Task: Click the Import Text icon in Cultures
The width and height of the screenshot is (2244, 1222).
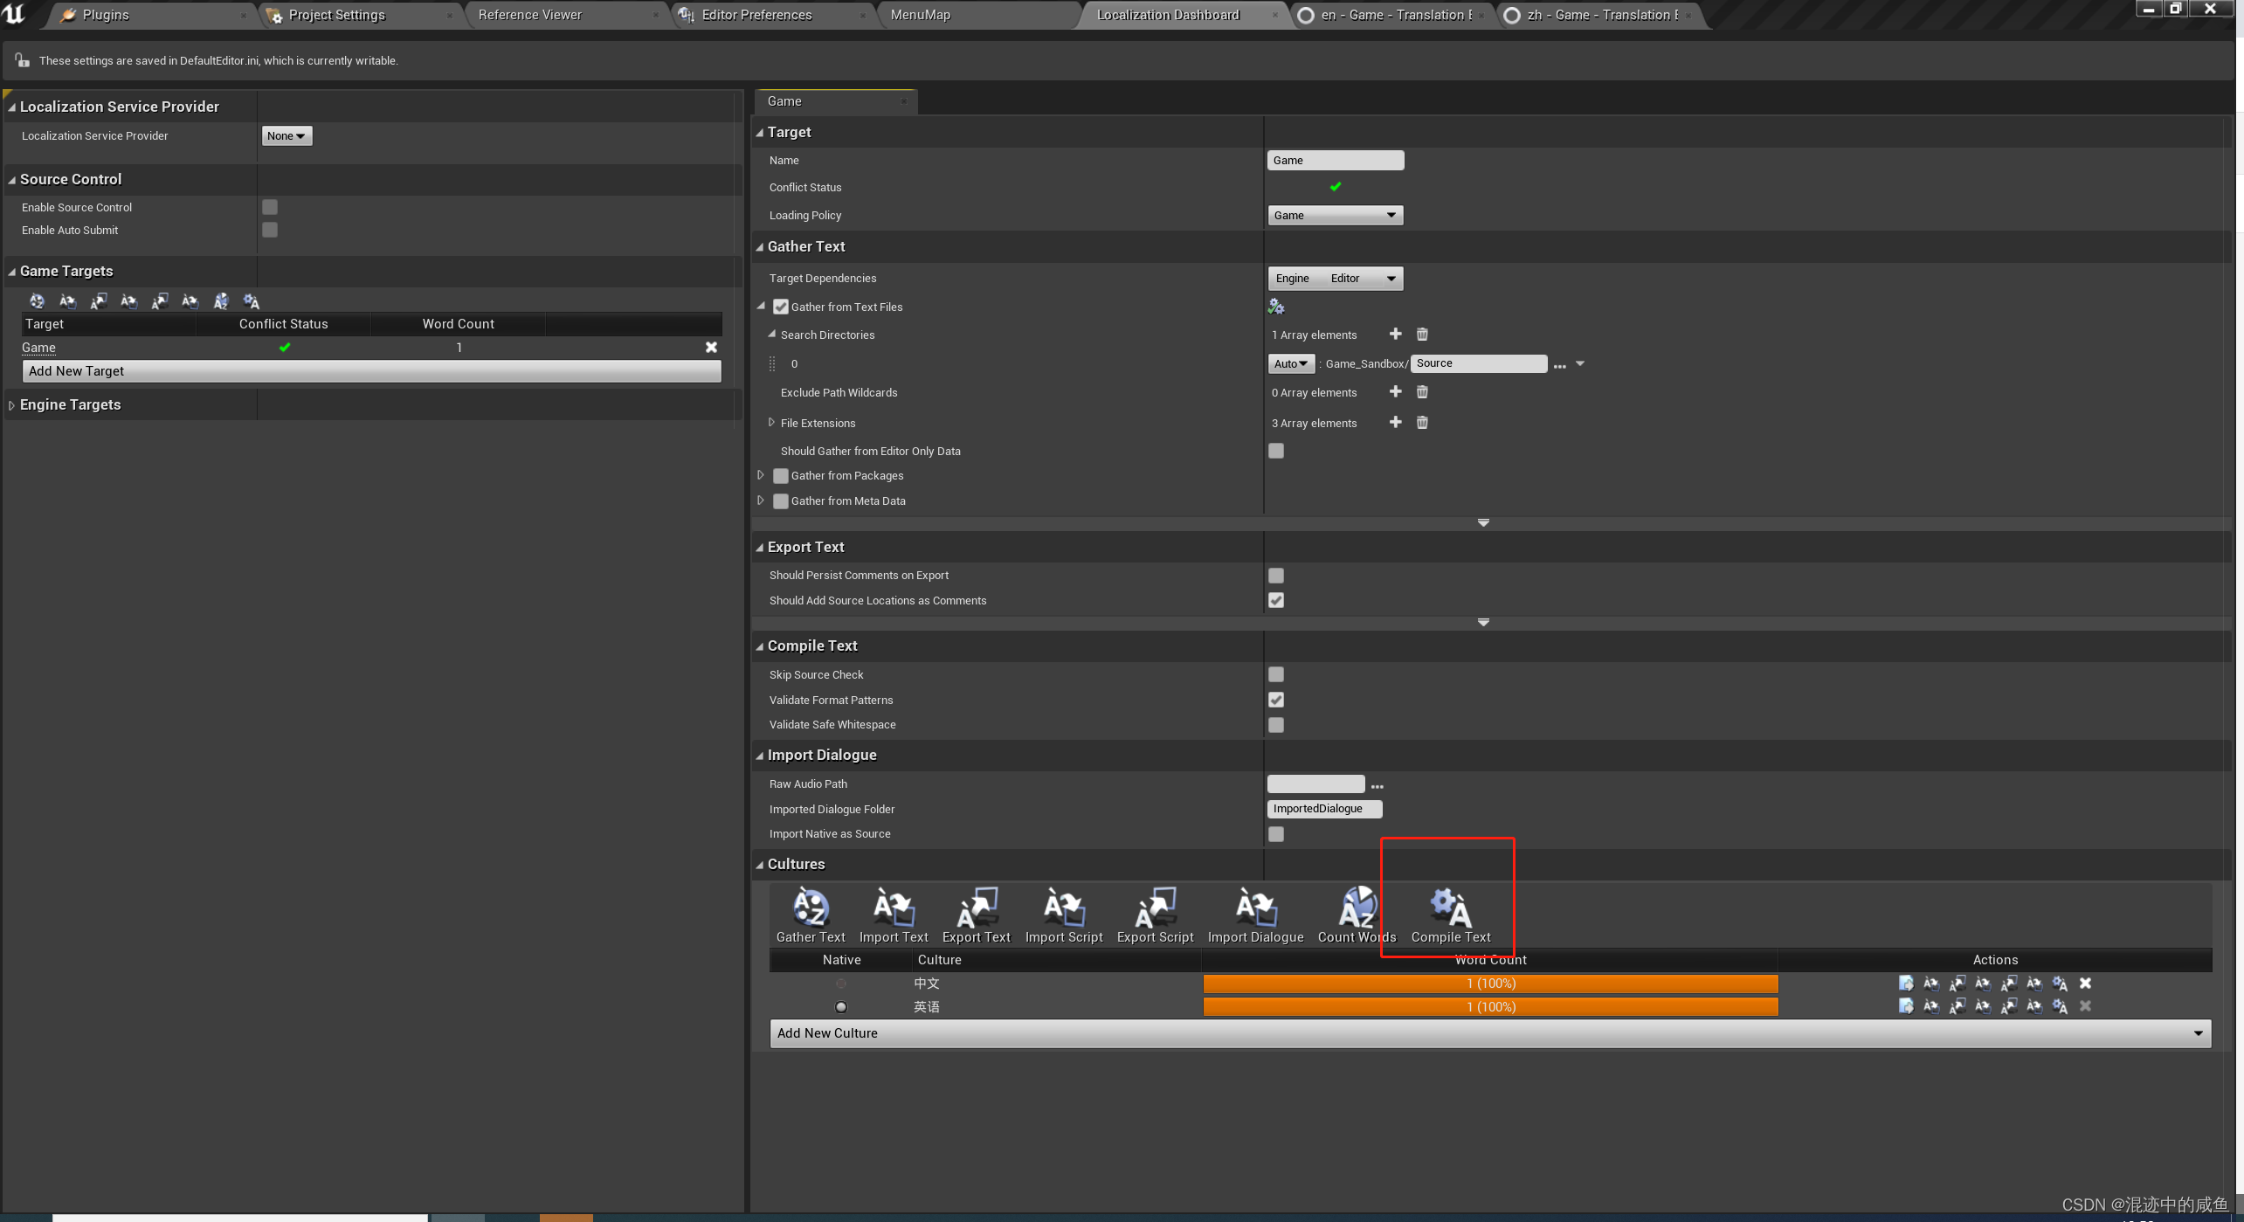Action: coord(893,908)
